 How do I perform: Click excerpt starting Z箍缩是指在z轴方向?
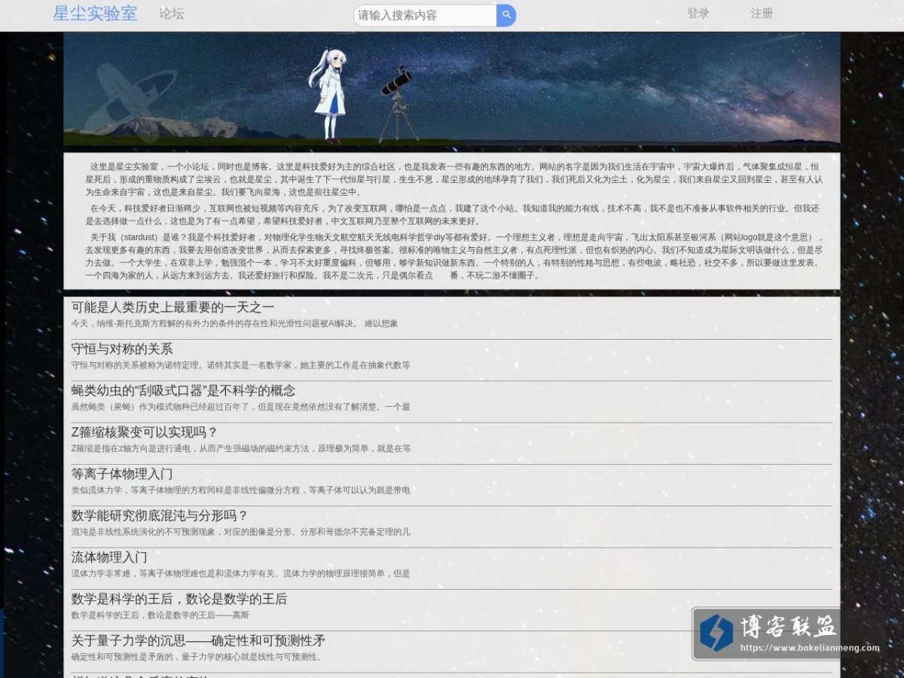pos(241,449)
